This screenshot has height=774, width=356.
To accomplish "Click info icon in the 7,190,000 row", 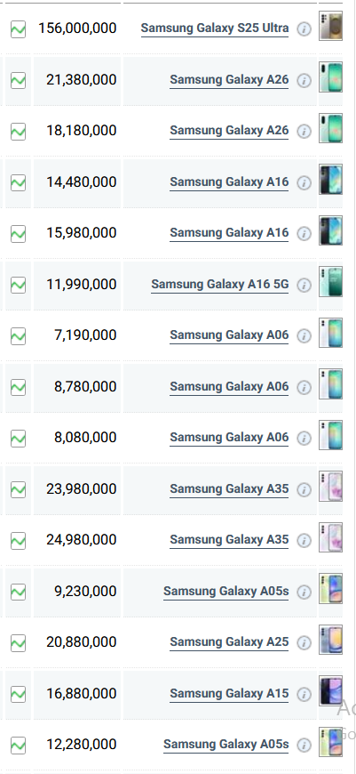I will (305, 336).
